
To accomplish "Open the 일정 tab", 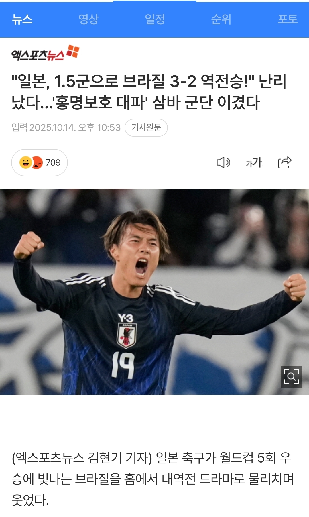I will tap(155, 19).
